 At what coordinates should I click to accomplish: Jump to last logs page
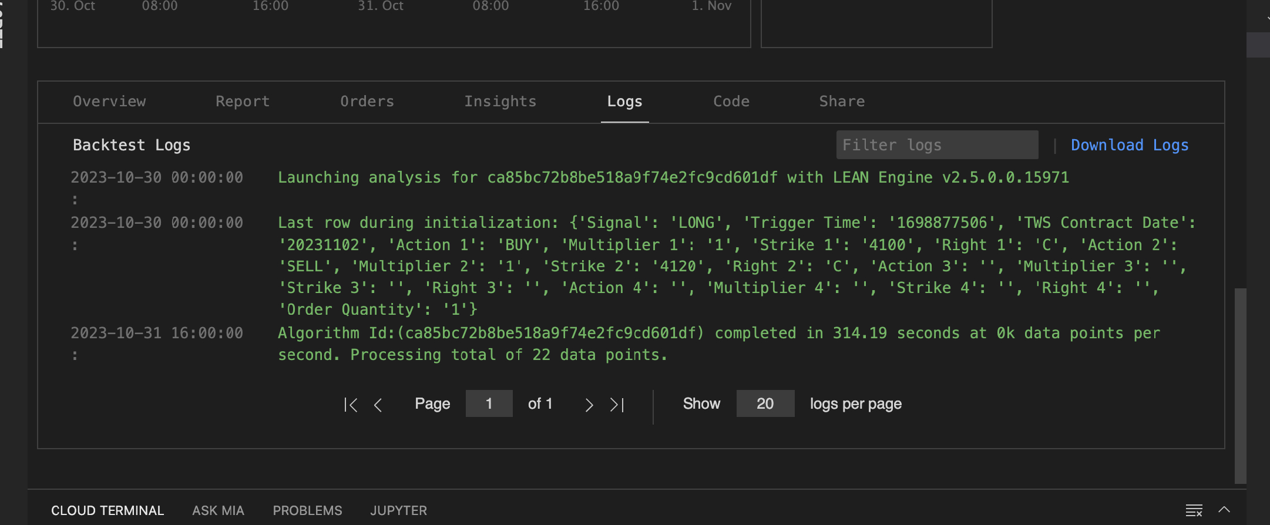pyautogui.click(x=617, y=405)
